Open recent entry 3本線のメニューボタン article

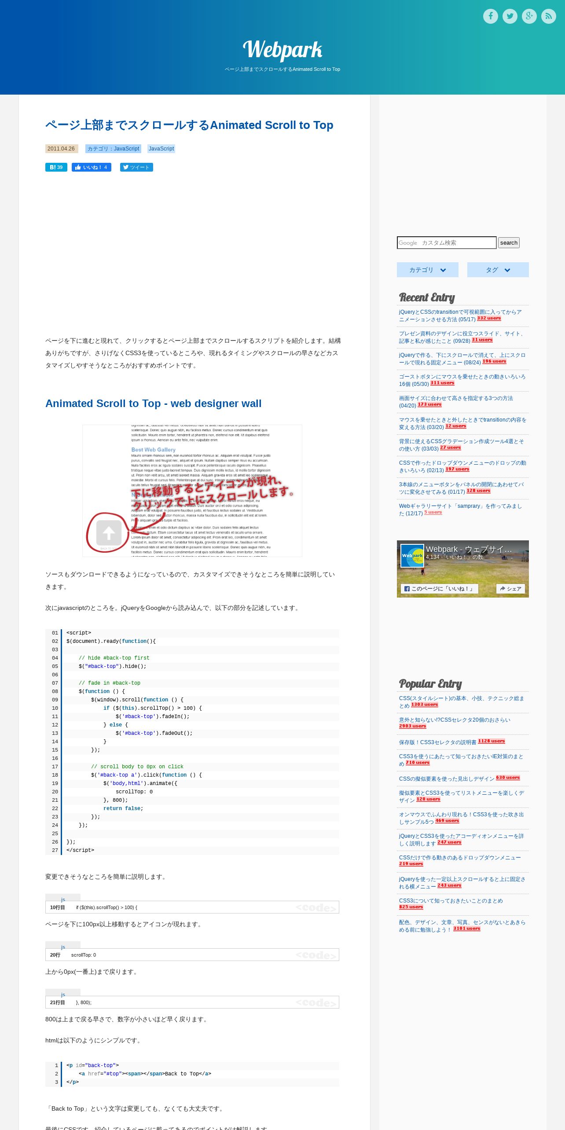(x=461, y=488)
